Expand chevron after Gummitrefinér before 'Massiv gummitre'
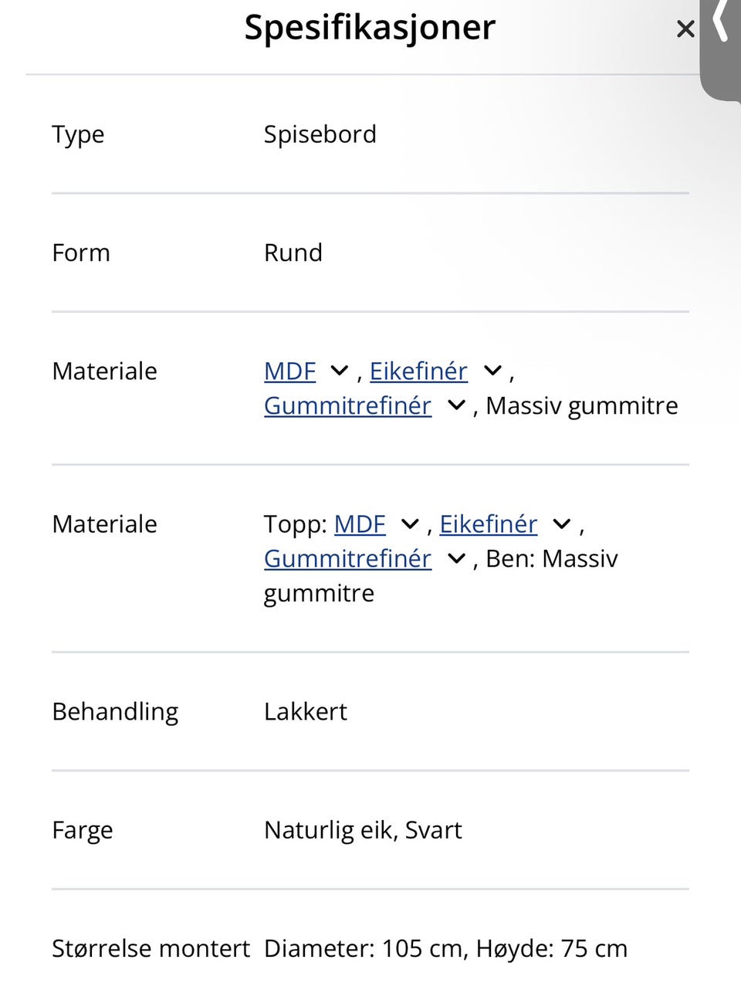The width and height of the screenshot is (741, 1000). pos(456,405)
